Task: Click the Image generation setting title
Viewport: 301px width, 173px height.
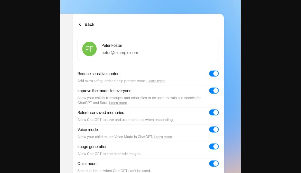Action: pyautogui.click(x=92, y=147)
